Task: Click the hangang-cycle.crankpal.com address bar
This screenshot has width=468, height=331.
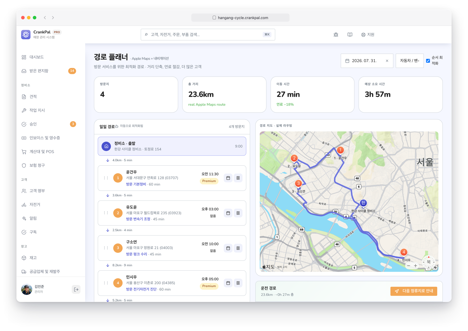Action: point(240,18)
